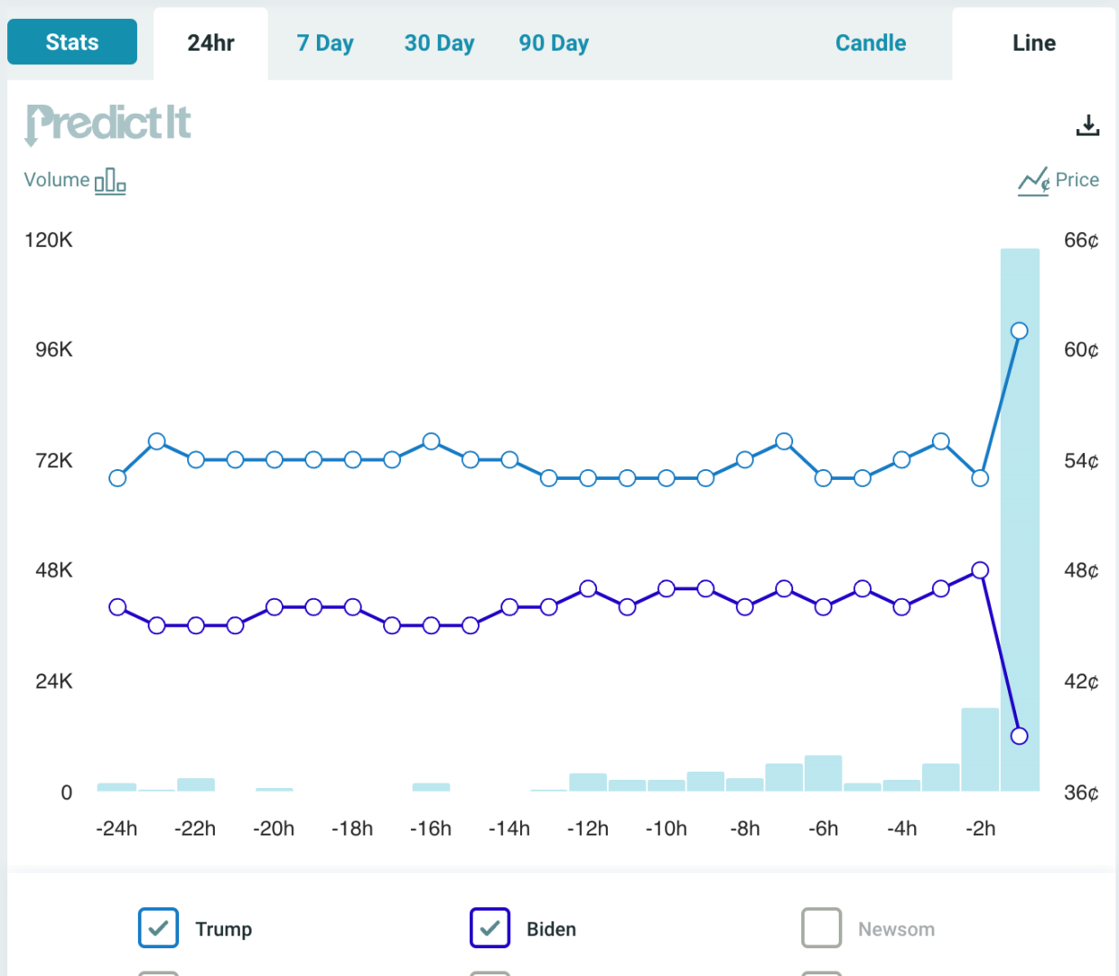Uncheck the Biden checkbox
Image resolution: width=1119 pixels, height=976 pixels.
coord(490,928)
